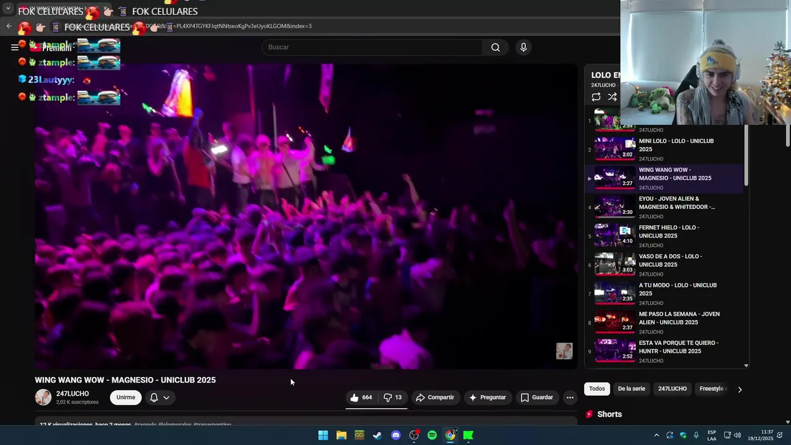Save the video with Guardar
This screenshot has height=445, width=791.
coord(537,397)
